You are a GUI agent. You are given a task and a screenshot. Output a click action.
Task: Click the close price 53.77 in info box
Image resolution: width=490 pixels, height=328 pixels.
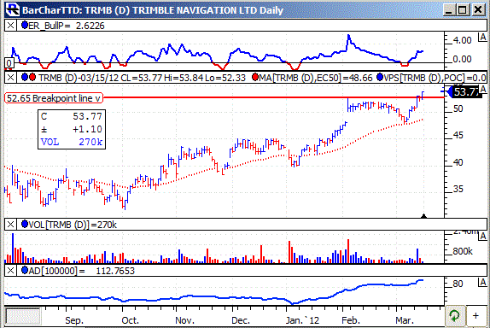87,116
